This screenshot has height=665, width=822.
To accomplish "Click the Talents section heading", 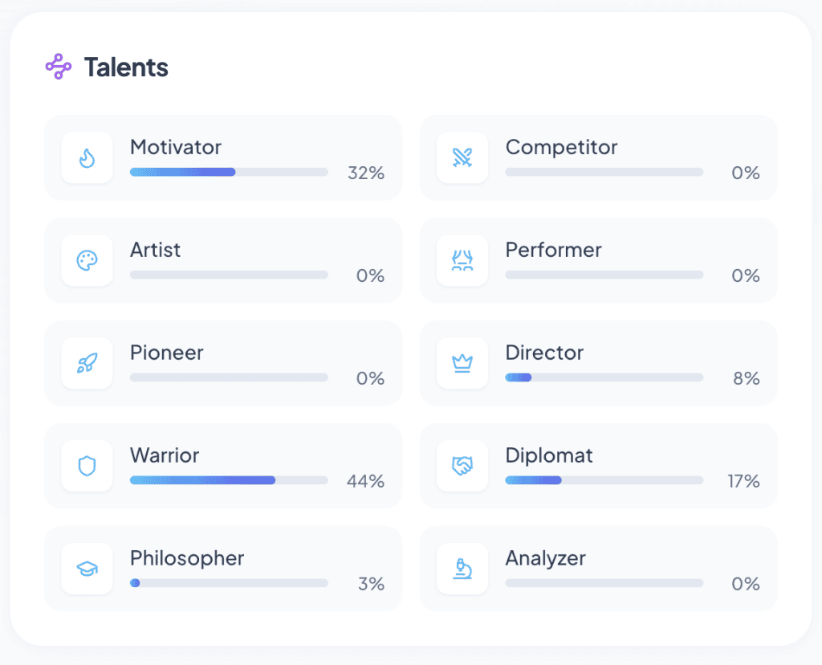I will (x=126, y=67).
